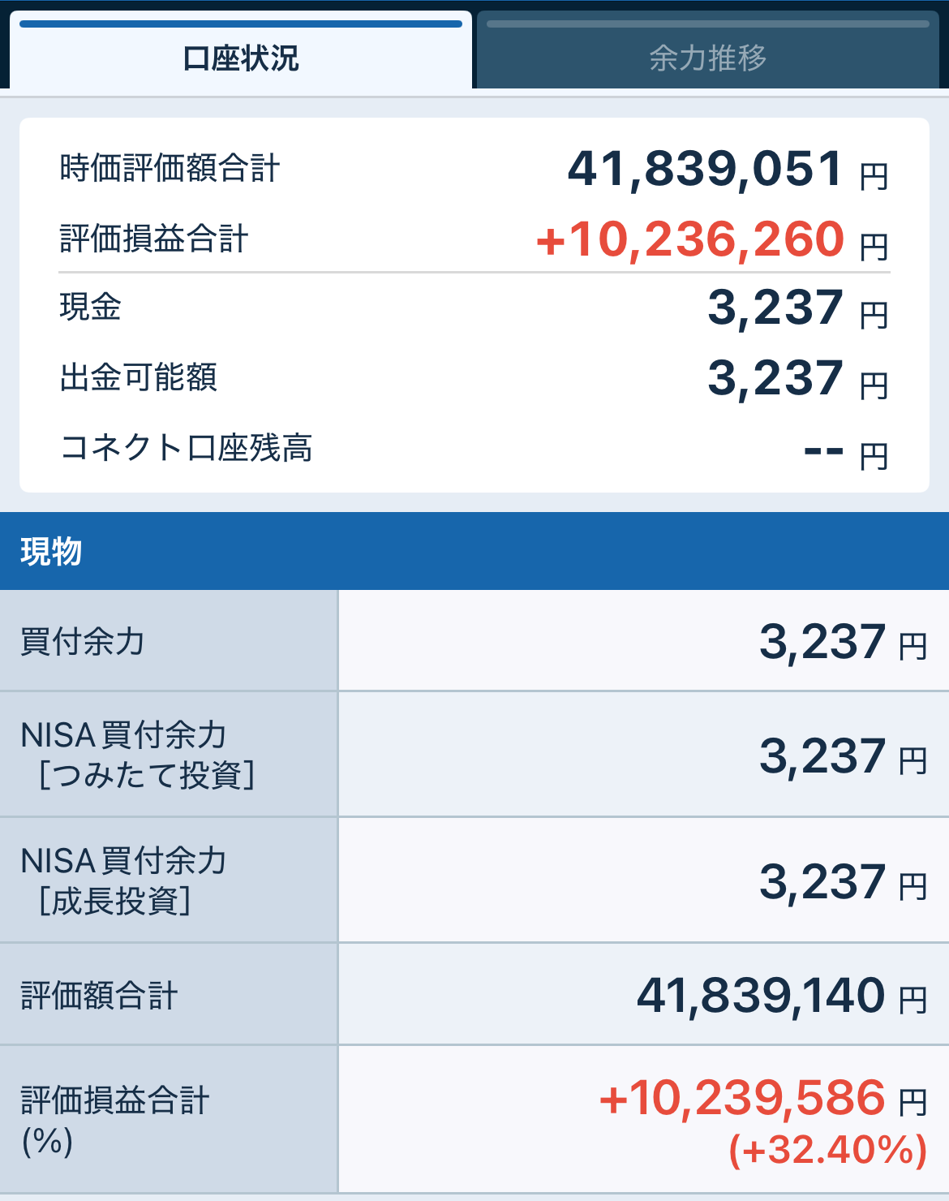Tap the 成長投資 buying power amount
Screen dimensions: 949x1201
821,882
